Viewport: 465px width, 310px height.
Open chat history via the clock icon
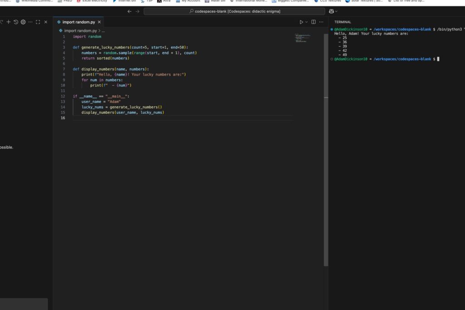coord(16,22)
